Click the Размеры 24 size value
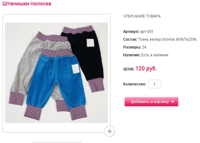This screenshot has height=143, width=200. pyautogui.click(x=144, y=47)
